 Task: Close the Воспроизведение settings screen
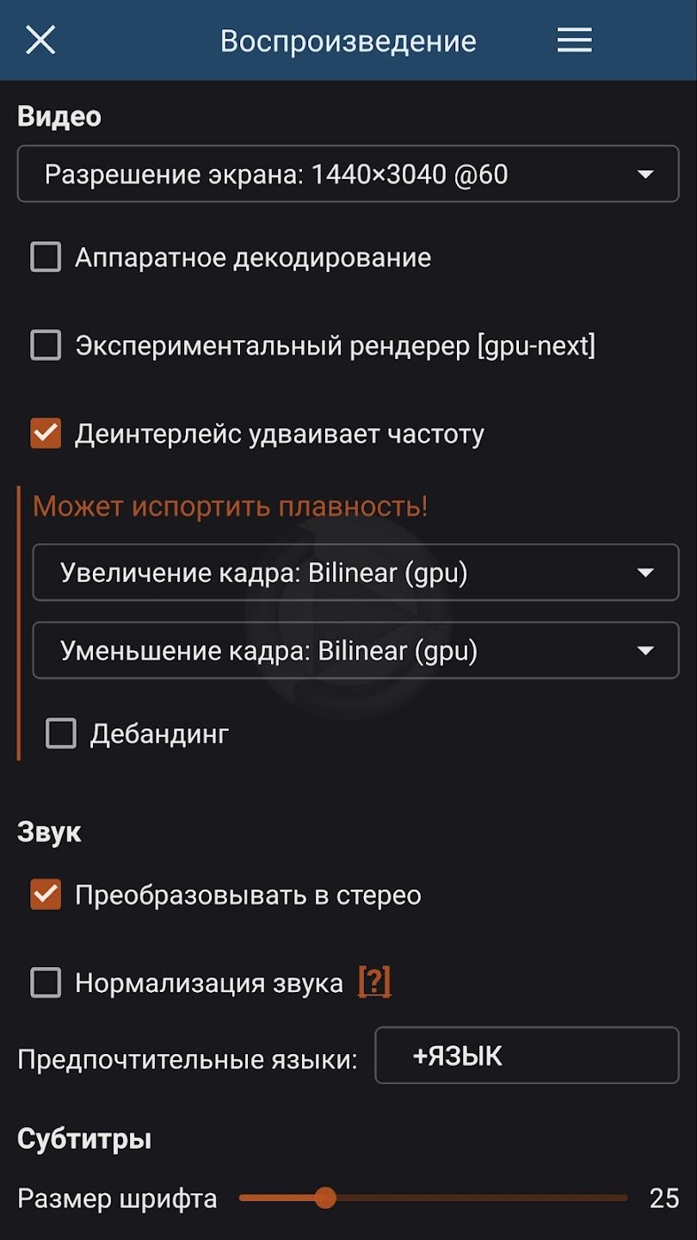pyautogui.click(x=40, y=40)
